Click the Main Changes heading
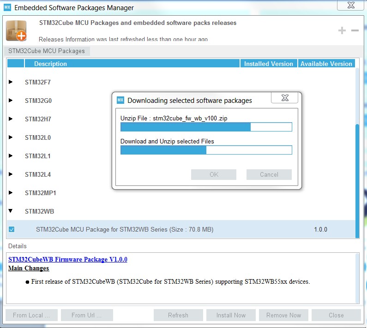This screenshot has width=367, height=328. (29, 268)
